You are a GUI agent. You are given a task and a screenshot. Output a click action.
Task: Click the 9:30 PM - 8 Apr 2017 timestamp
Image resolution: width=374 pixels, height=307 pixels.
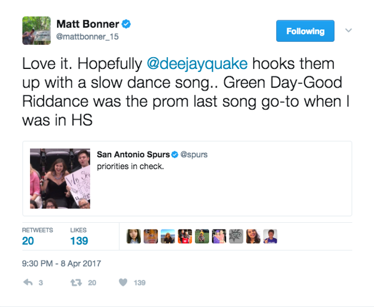(62, 263)
